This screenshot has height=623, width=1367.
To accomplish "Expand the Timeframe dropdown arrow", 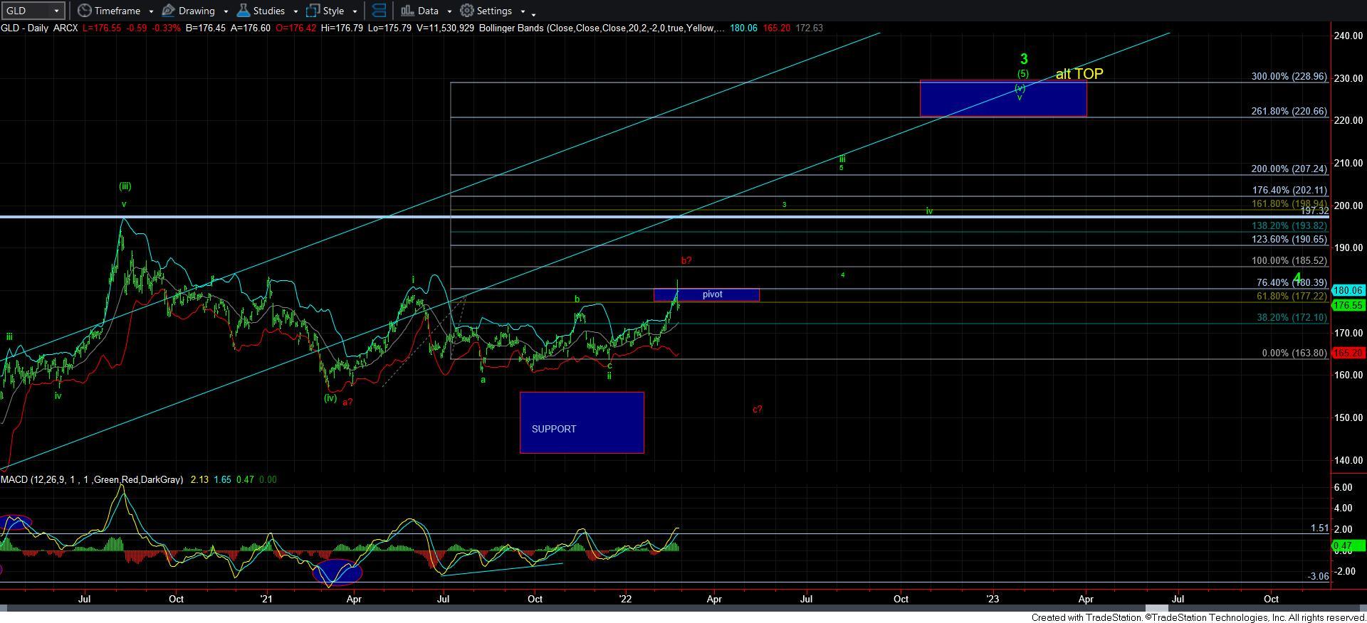I will point(151,11).
